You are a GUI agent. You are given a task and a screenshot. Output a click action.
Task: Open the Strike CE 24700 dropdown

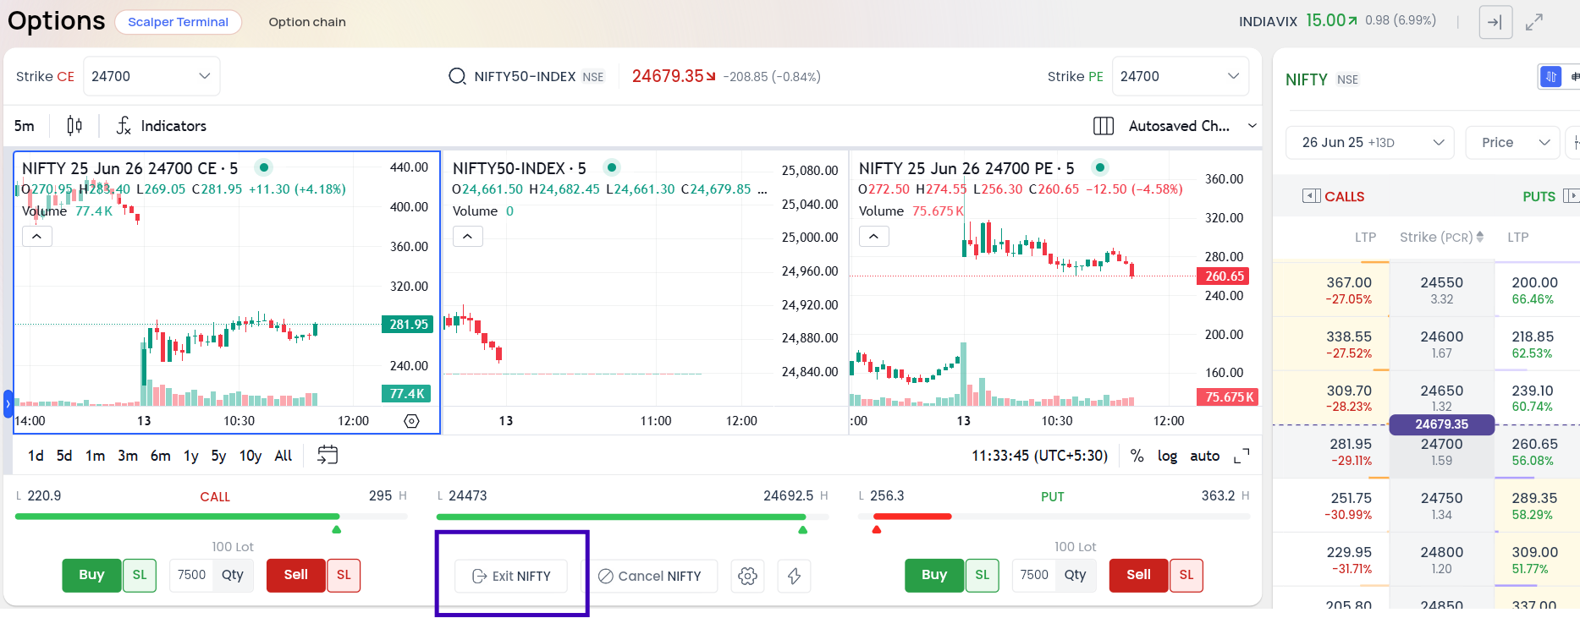click(151, 76)
